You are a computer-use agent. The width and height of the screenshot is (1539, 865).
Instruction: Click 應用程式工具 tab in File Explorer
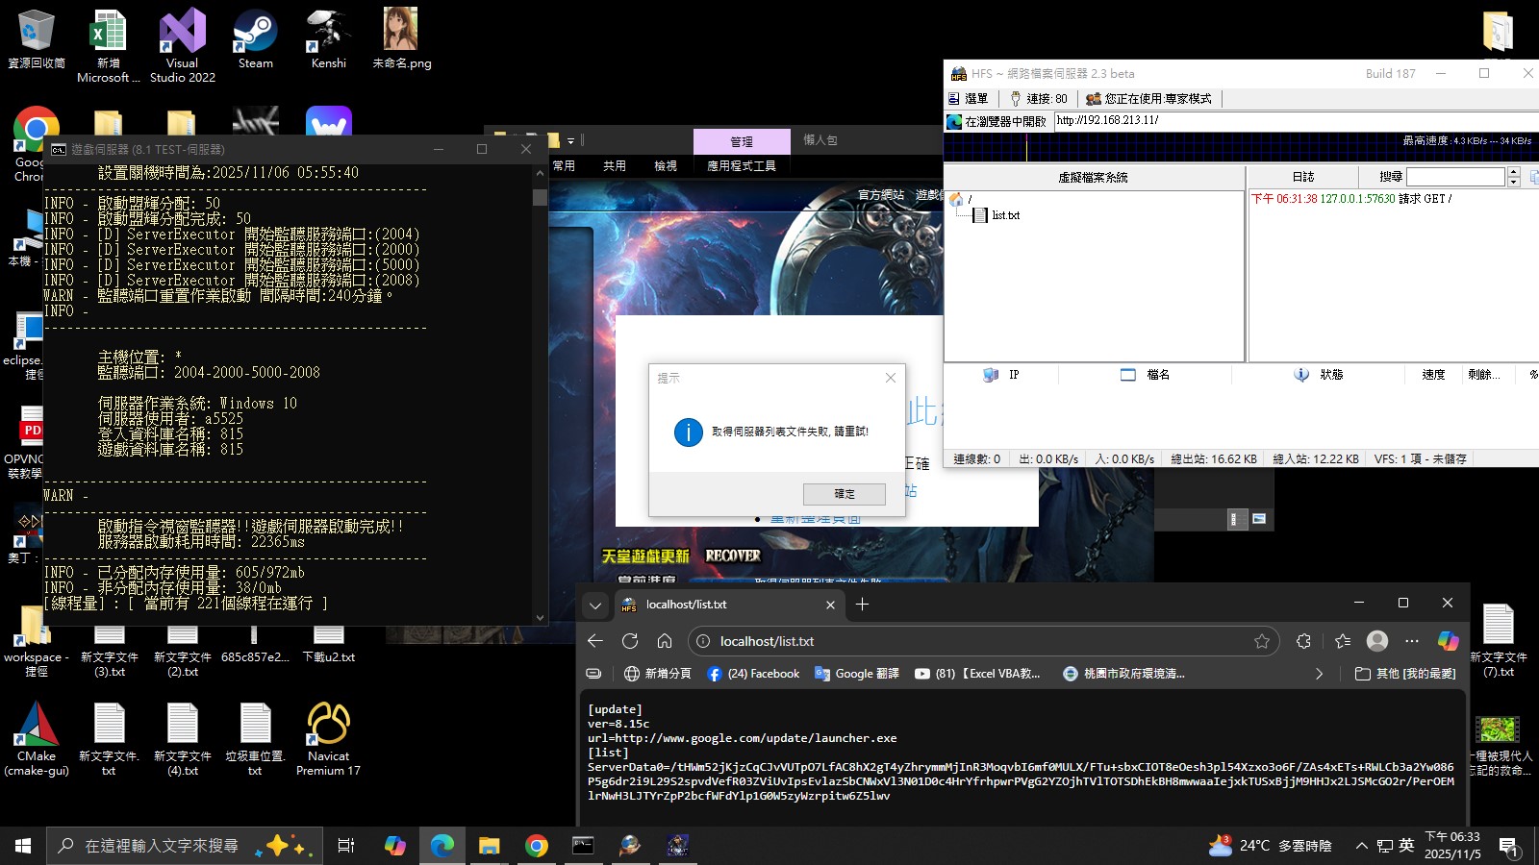(742, 166)
